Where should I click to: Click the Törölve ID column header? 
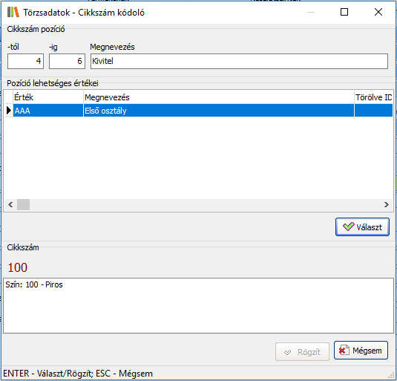pyautogui.click(x=373, y=97)
